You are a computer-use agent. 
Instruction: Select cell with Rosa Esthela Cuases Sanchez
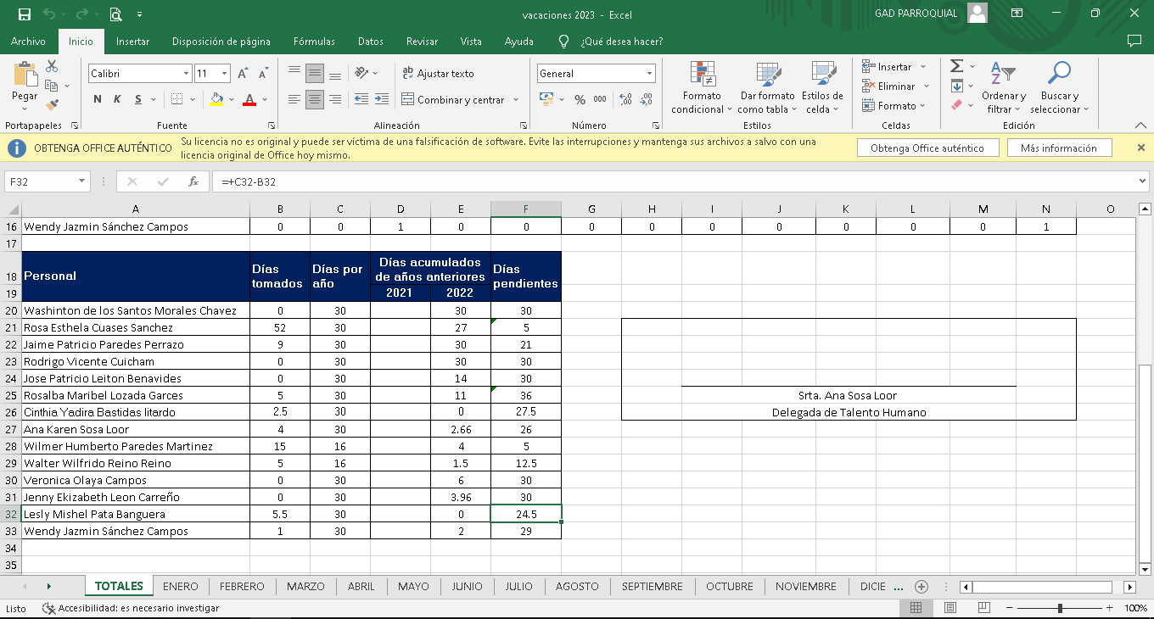[x=136, y=327]
